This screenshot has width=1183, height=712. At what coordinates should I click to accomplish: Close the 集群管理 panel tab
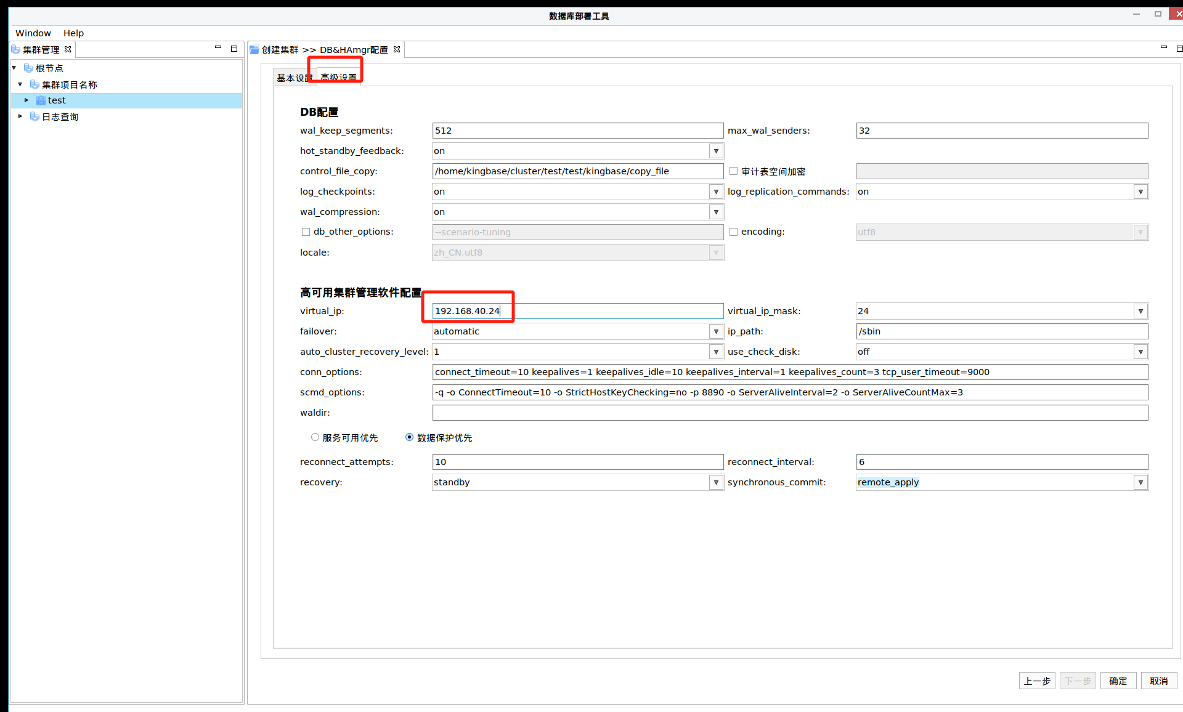click(x=68, y=49)
